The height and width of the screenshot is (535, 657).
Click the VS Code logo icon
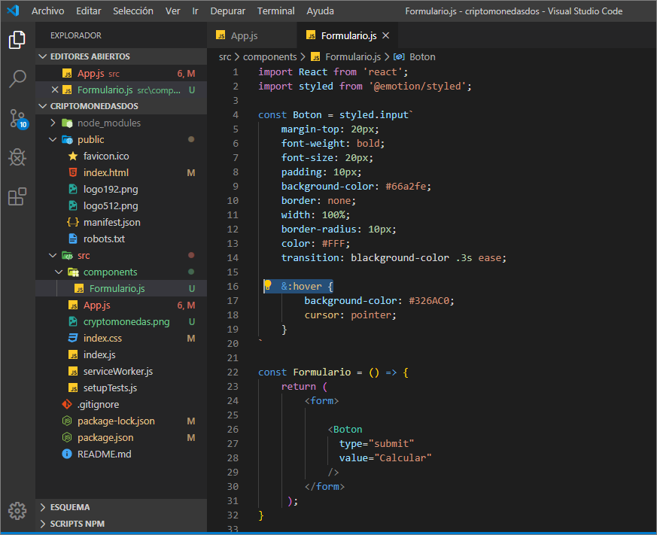[13, 11]
